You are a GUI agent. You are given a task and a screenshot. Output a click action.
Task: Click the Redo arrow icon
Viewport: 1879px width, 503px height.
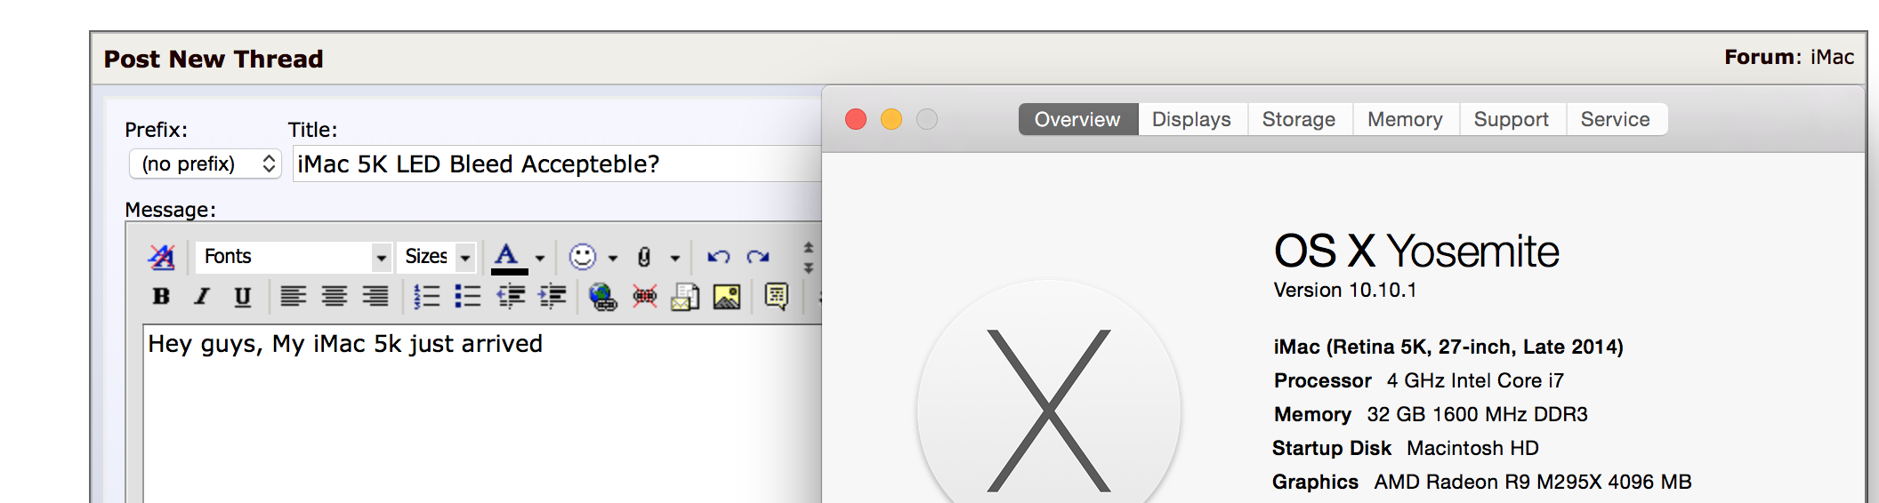coord(758,257)
